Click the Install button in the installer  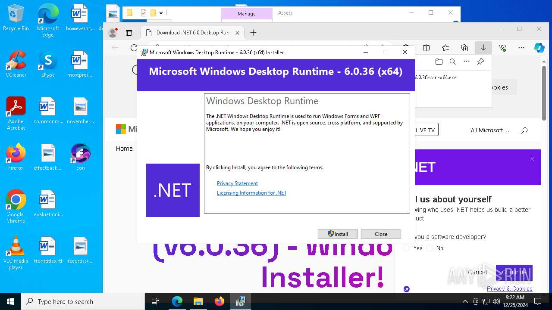click(338, 234)
